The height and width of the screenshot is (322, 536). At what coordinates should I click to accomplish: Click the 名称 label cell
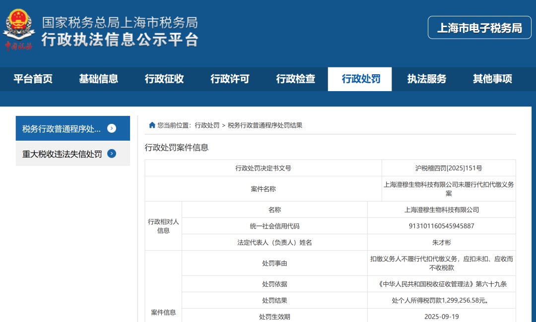click(274, 210)
